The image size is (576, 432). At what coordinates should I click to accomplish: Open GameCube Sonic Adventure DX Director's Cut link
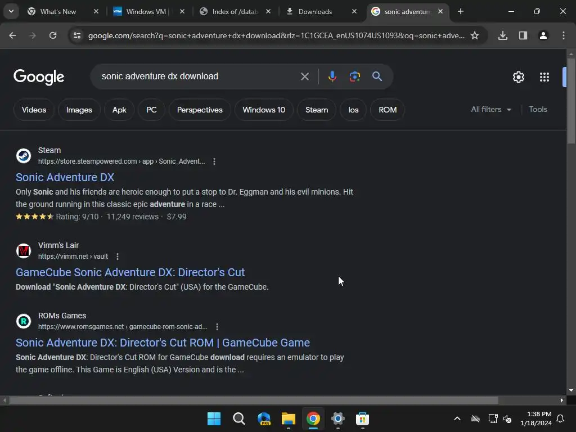click(x=130, y=272)
